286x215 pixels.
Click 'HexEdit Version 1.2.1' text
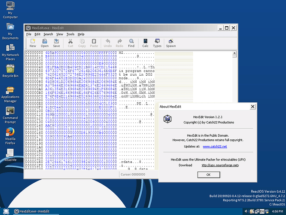pos(208,117)
